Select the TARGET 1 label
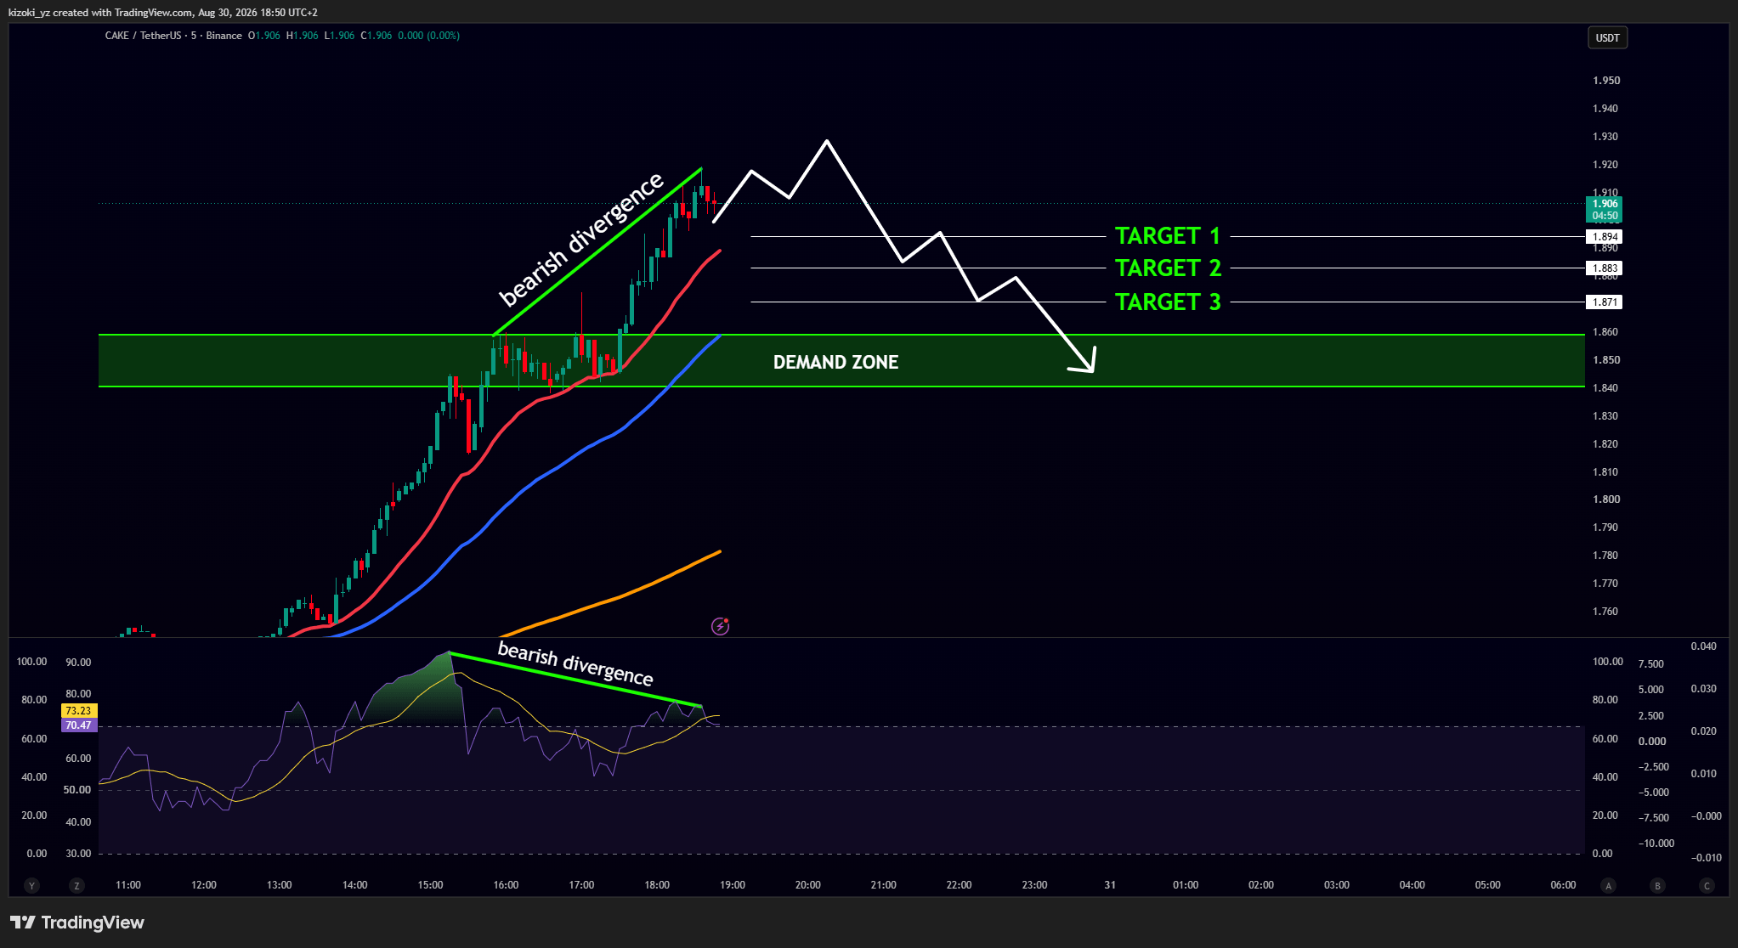 pyautogui.click(x=1168, y=236)
